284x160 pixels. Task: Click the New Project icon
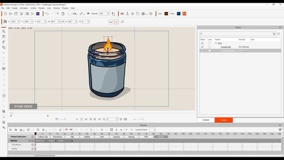tap(5, 14)
